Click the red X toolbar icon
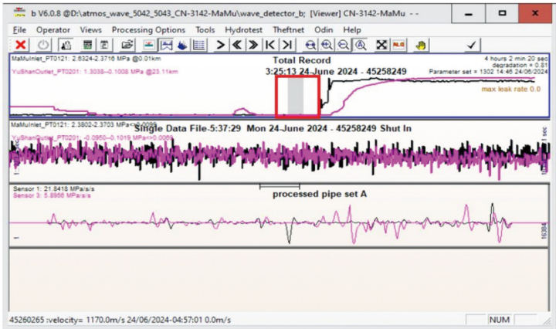This screenshot has width=556, height=329. [x=21, y=45]
